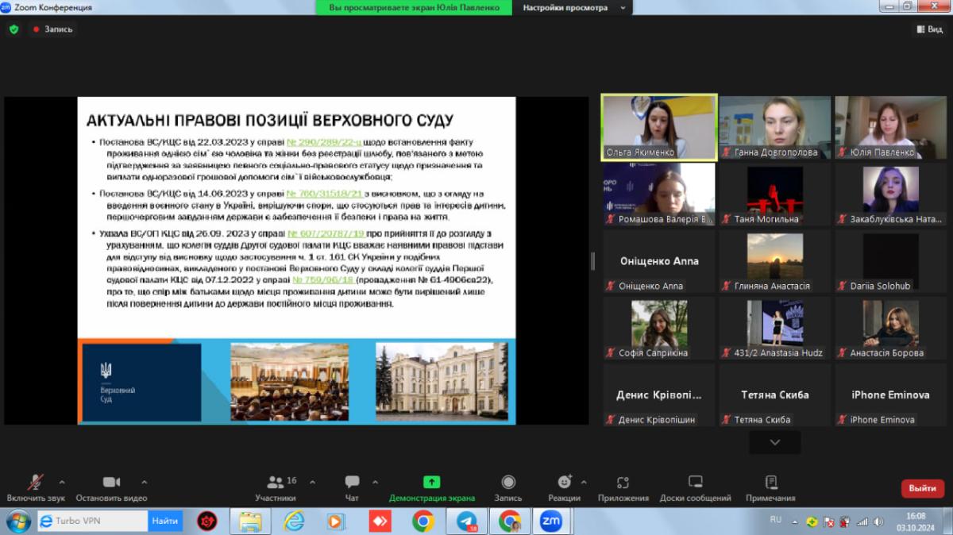Screen dimensions: 953x535
Task: Click the red Выйти leave button
Action: pyautogui.click(x=922, y=488)
